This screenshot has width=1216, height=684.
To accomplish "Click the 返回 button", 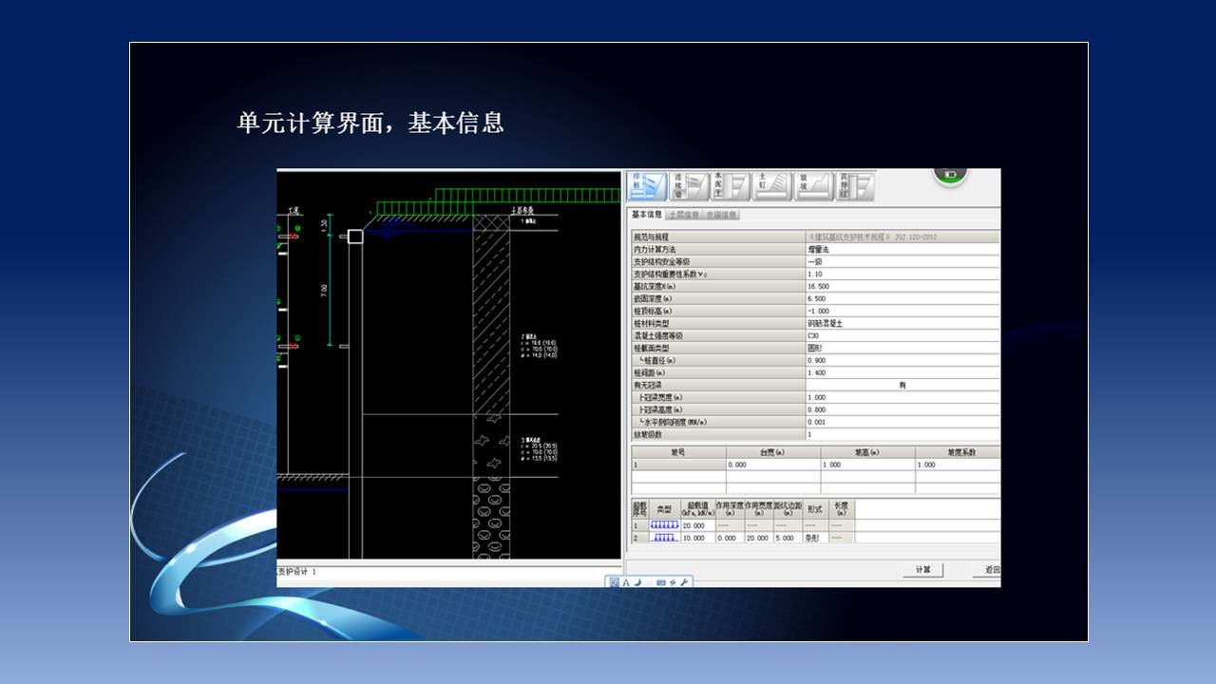I will (990, 570).
